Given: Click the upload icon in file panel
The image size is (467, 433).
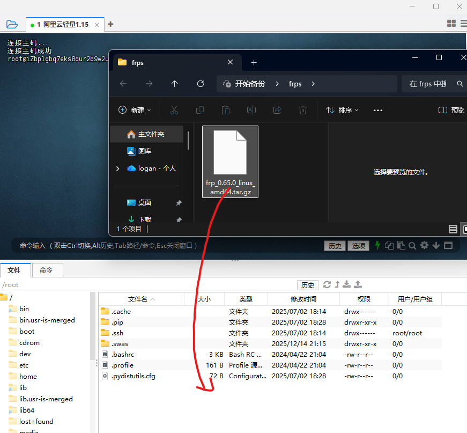Looking at the screenshot, I should [x=358, y=284].
